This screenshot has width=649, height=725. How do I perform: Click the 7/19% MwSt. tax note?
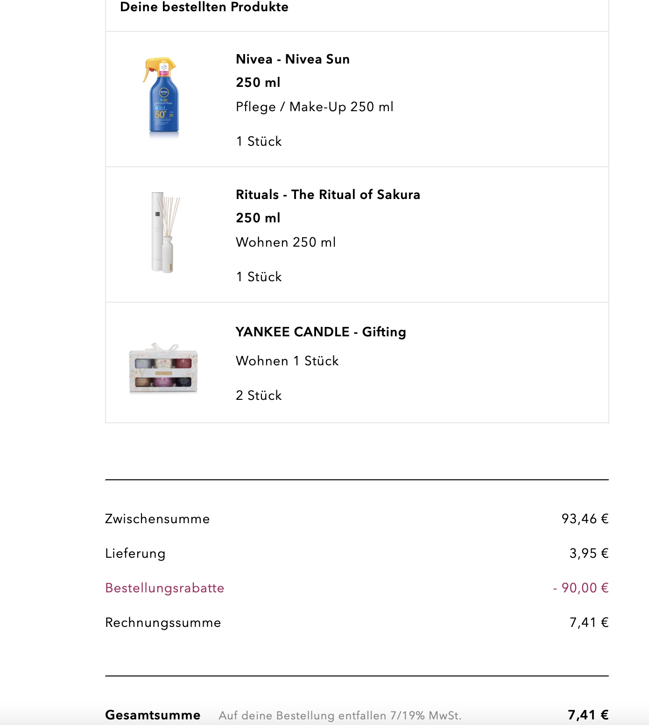(x=340, y=716)
